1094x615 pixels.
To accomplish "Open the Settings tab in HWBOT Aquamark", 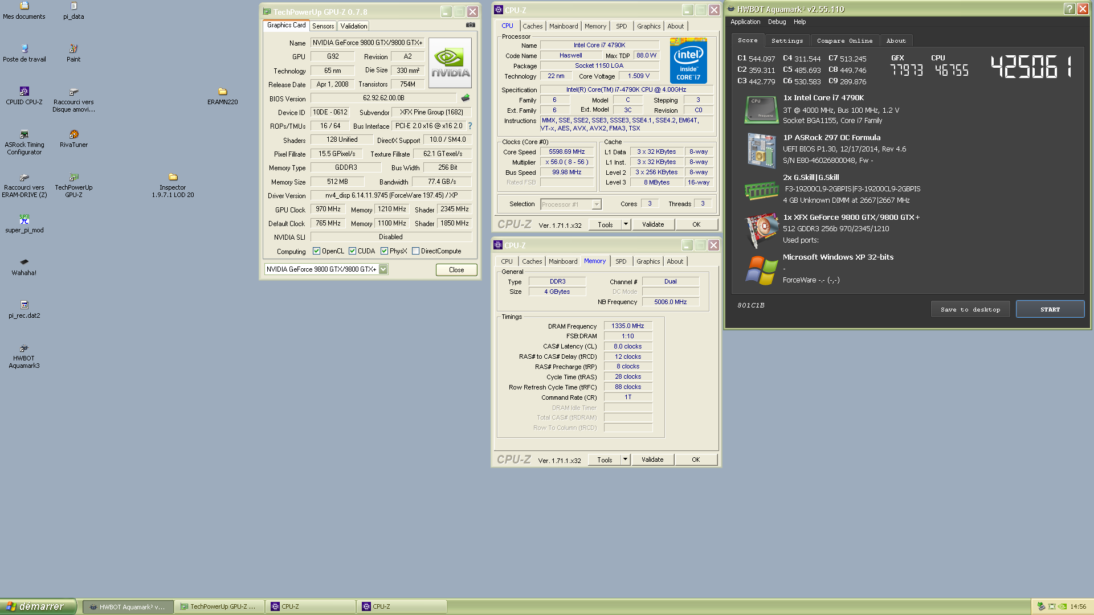I will (x=787, y=40).
